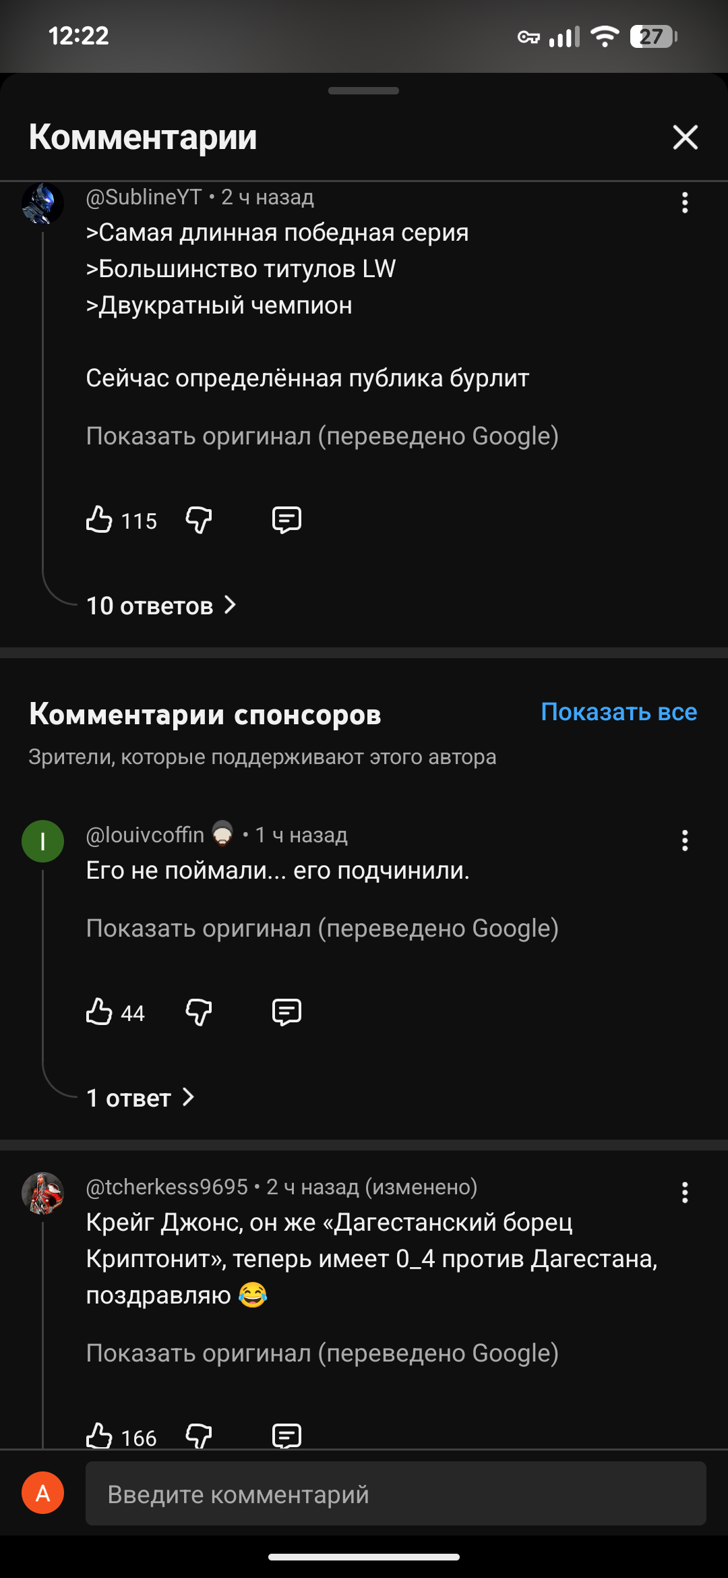Close the Комментарии panel
This screenshot has width=728, height=1578.
click(685, 138)
